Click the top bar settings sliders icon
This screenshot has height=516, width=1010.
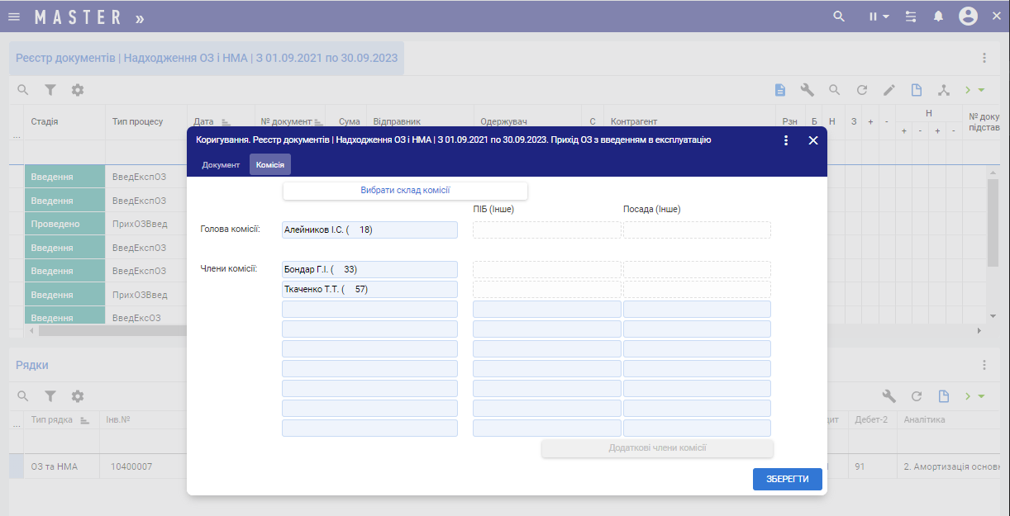(x=911, y=17)
